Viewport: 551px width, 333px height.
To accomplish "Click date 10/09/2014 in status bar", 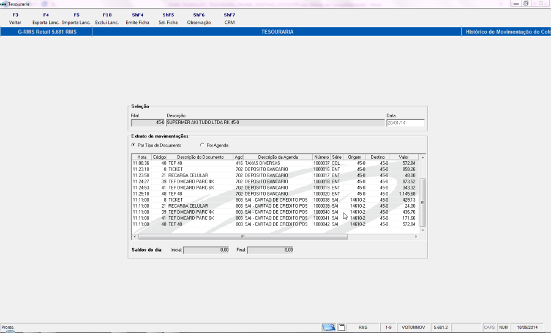I will [x=527, y=328].
